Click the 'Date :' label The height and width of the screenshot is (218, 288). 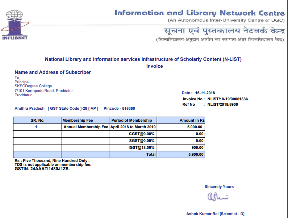coord(187,93)
